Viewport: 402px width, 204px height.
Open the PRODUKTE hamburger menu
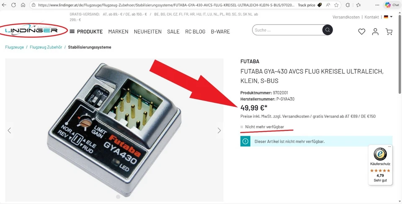[86, 32]
